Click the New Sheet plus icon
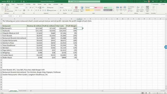 [31, 91]
